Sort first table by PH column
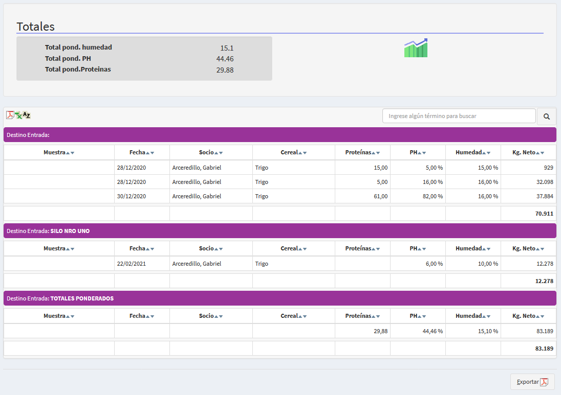 click(x=418, y=152)
